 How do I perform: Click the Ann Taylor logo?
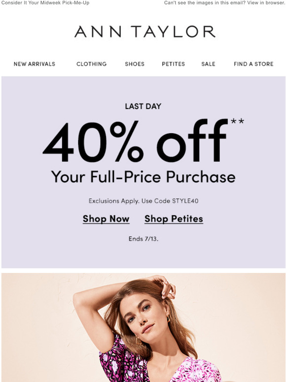145,32
